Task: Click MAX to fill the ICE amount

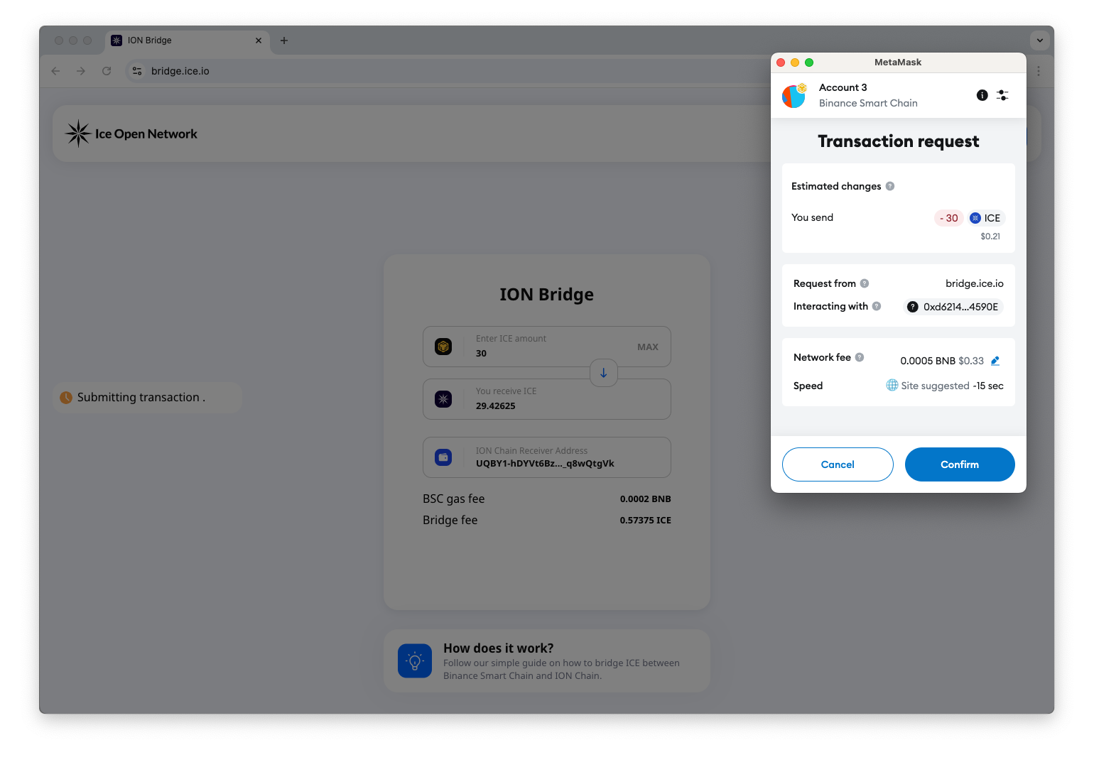Action: [647, 347]
